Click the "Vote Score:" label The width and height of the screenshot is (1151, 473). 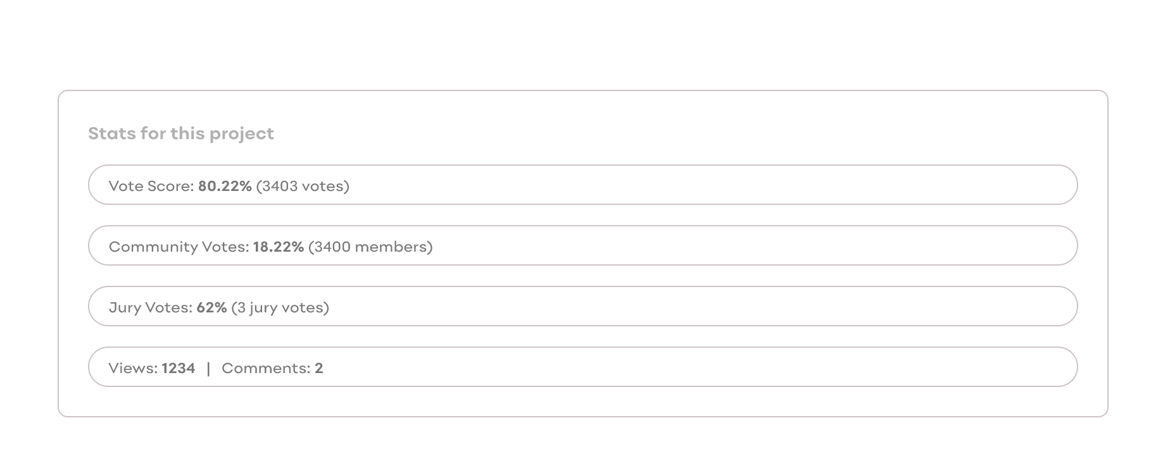[151, 186]
